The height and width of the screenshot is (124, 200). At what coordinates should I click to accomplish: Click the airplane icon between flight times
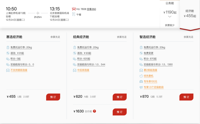pos(38,13)
